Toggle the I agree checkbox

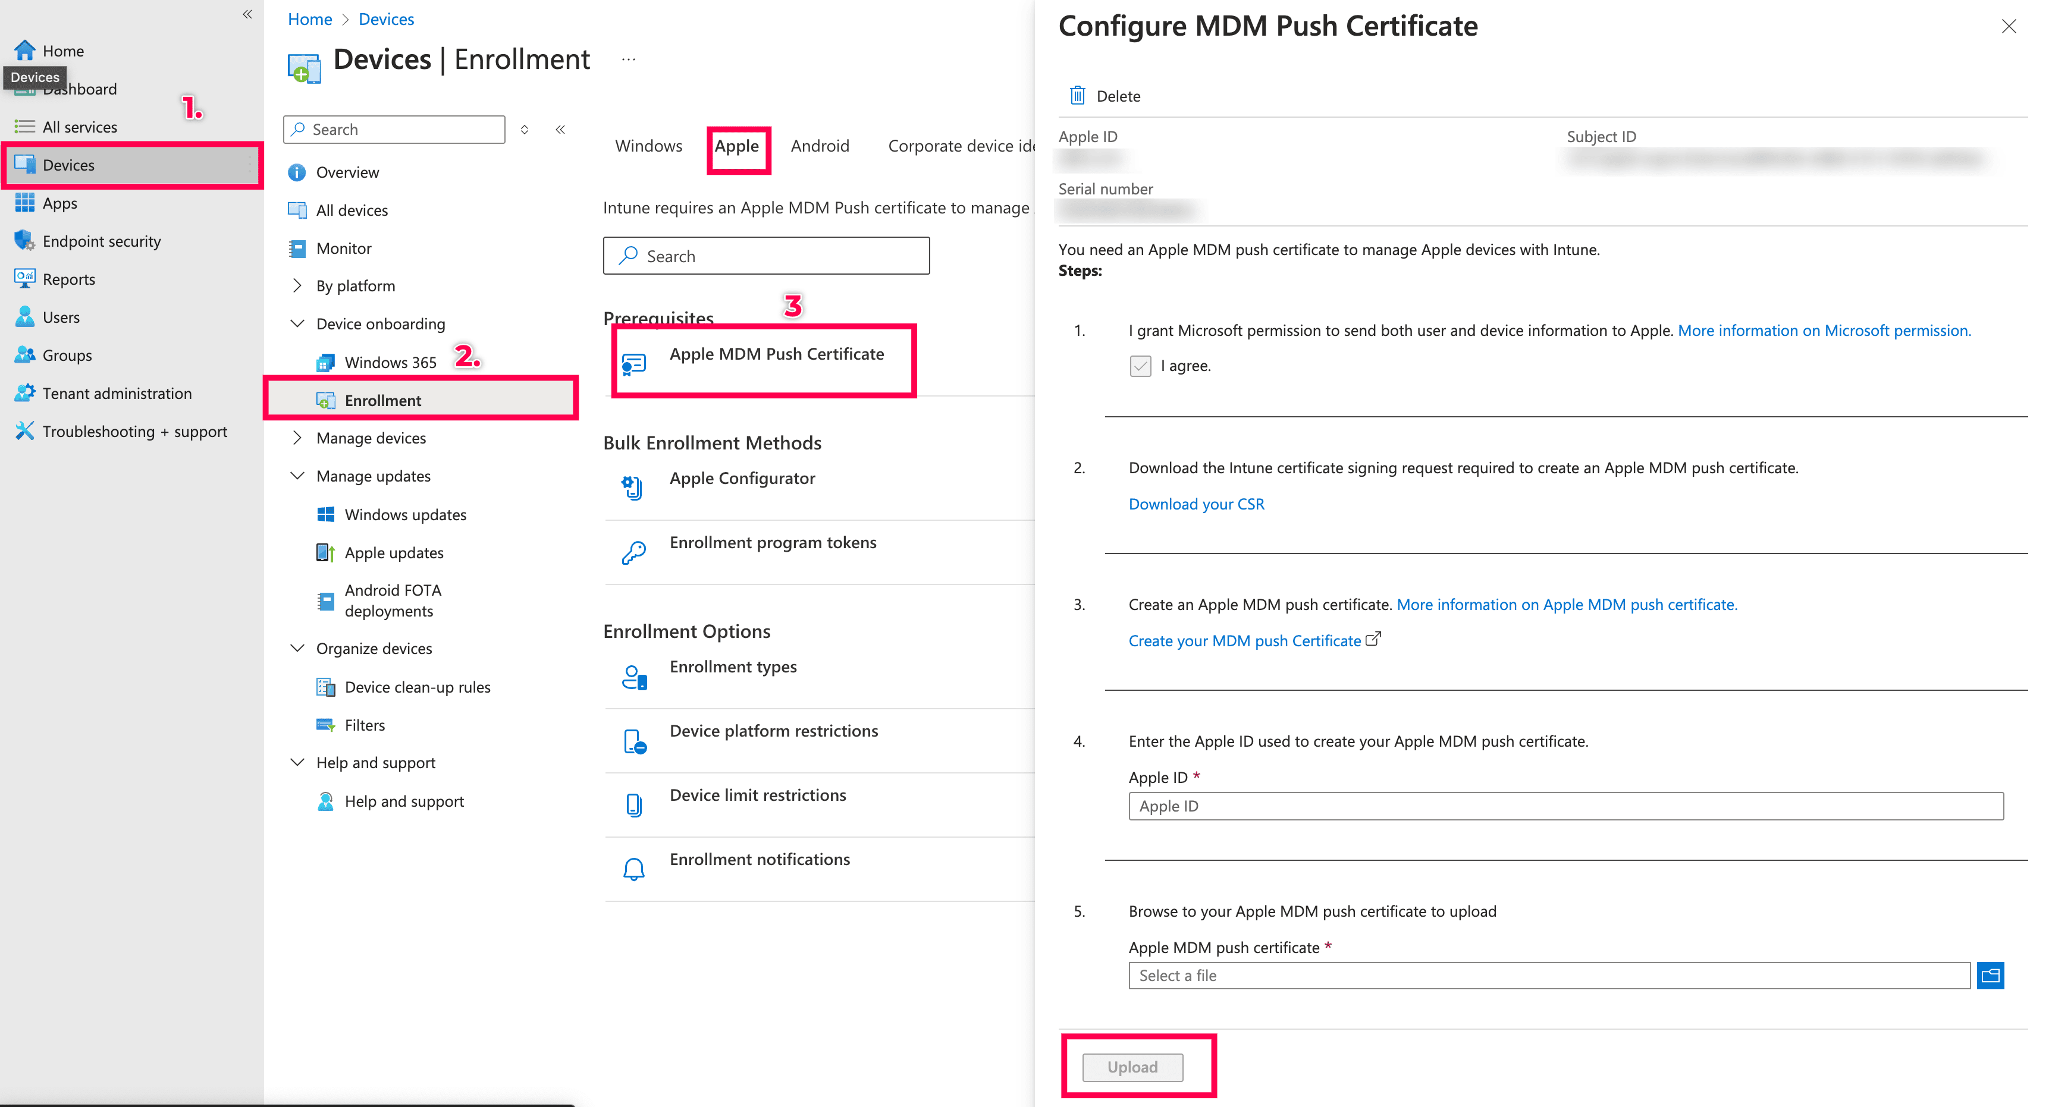1140,366
